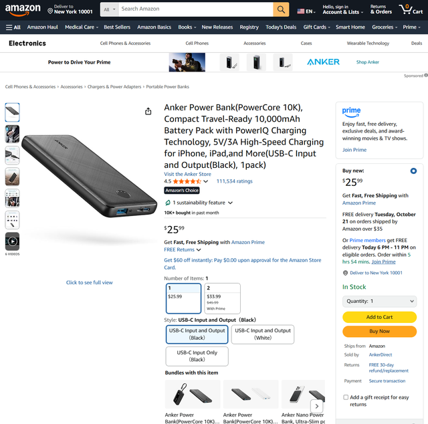Image resolution: width=428 pixels, height=424 pixels.
Task: Type in the Search Amazon field
Action: click(x=195, y=9)
